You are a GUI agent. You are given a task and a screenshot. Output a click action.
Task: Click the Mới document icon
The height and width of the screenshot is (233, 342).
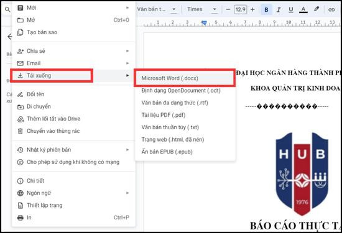21,8
